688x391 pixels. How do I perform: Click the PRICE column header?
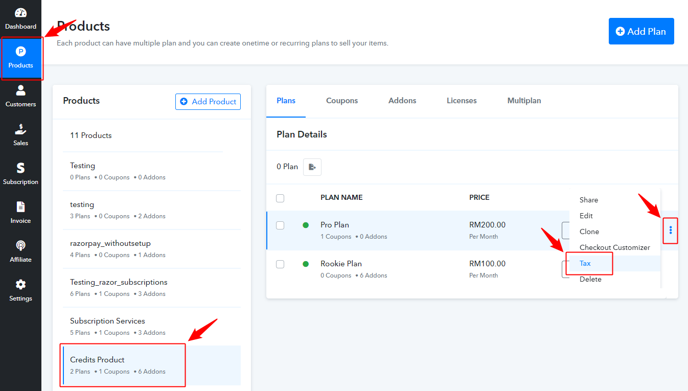pyautogui.click(x=479, y=197)
